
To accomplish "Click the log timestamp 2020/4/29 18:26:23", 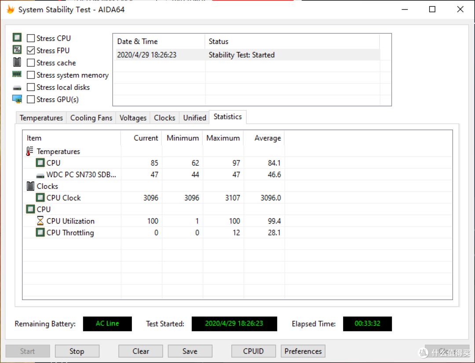I will 146,55.
